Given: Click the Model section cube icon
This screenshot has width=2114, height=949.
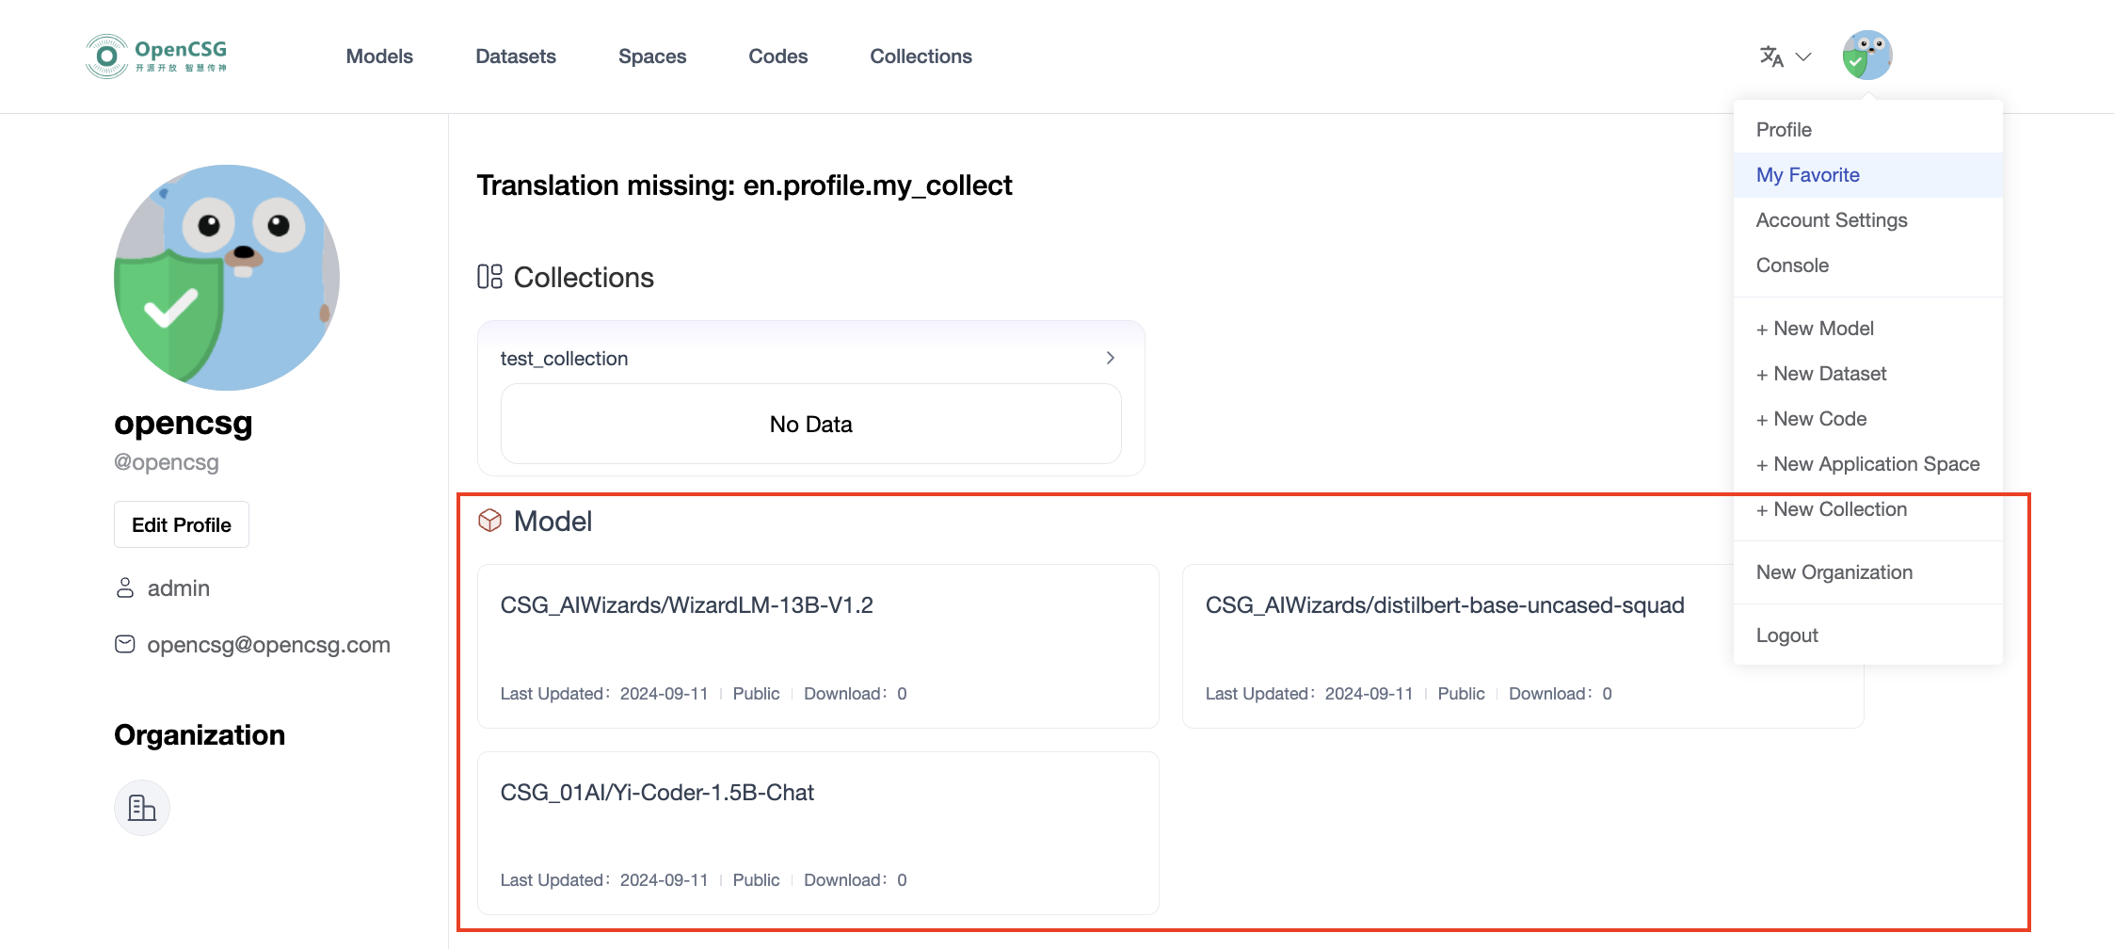Looking at the screenshot, I should click(x=489, y=521).
